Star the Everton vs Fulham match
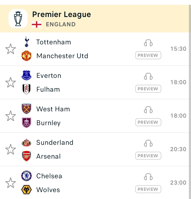This screenshot has width=191, height=199. (11, 83)
